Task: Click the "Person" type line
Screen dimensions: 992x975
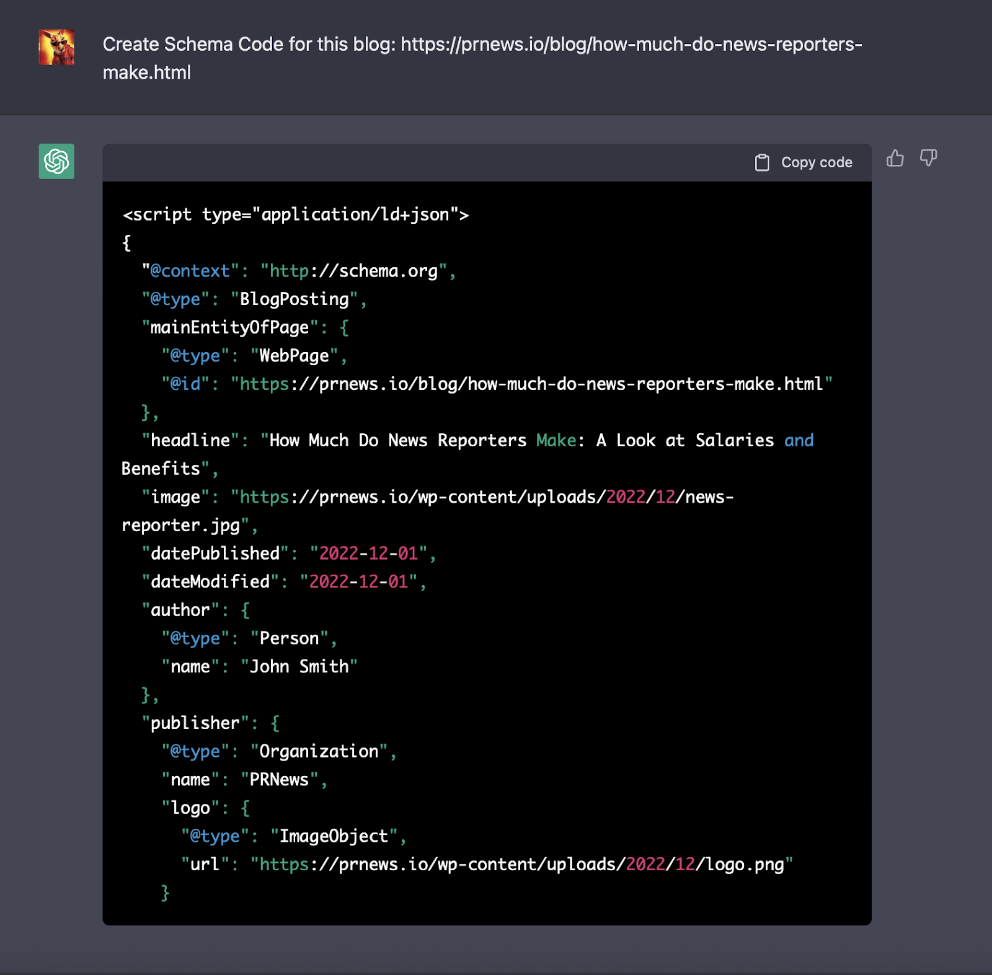Action: (x=249, y=638)
